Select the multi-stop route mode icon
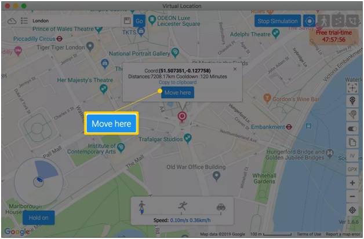Image resolution: width=364 pixels, height=239 pixels. 338,21
